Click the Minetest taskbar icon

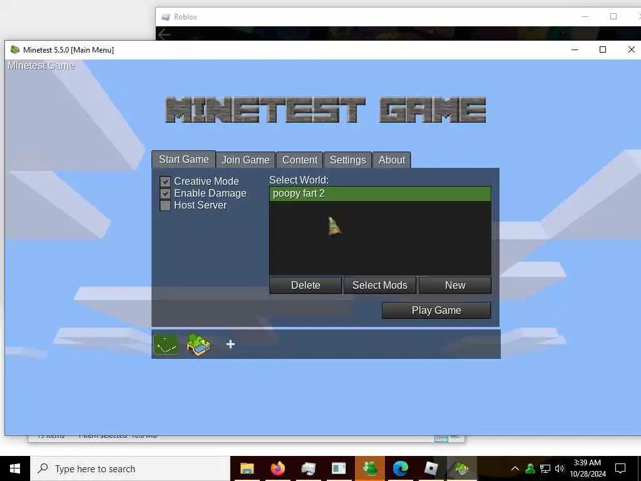click(x=461, y=468)
